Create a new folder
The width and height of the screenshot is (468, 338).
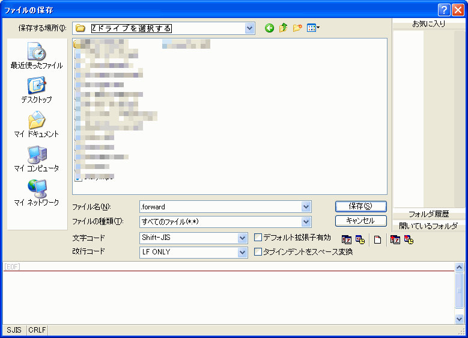(x=297, y=28)
